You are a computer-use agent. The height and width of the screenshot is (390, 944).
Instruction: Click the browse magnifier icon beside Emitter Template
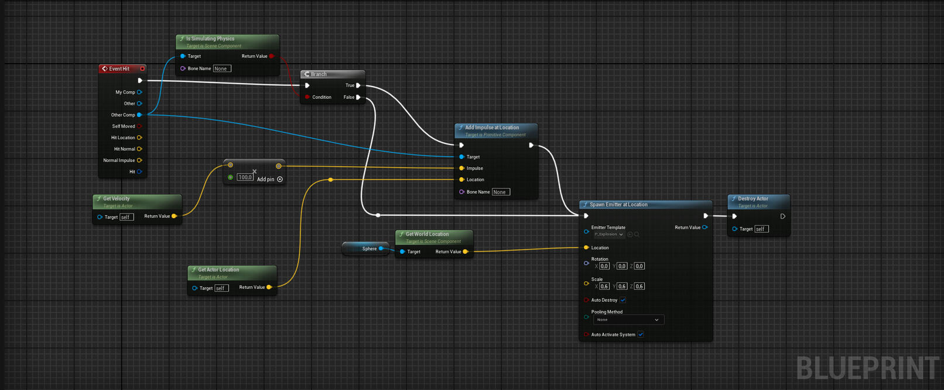click(637, 234)
